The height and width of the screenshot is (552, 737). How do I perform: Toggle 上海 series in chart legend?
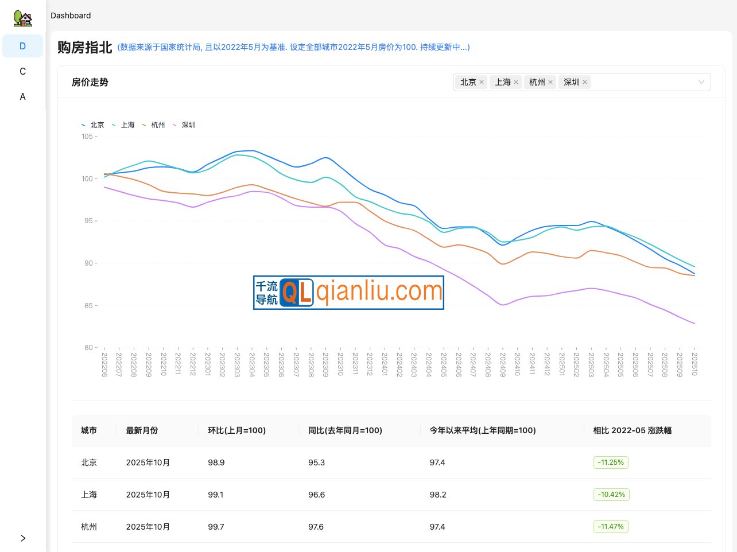click(x=123, y=125)
